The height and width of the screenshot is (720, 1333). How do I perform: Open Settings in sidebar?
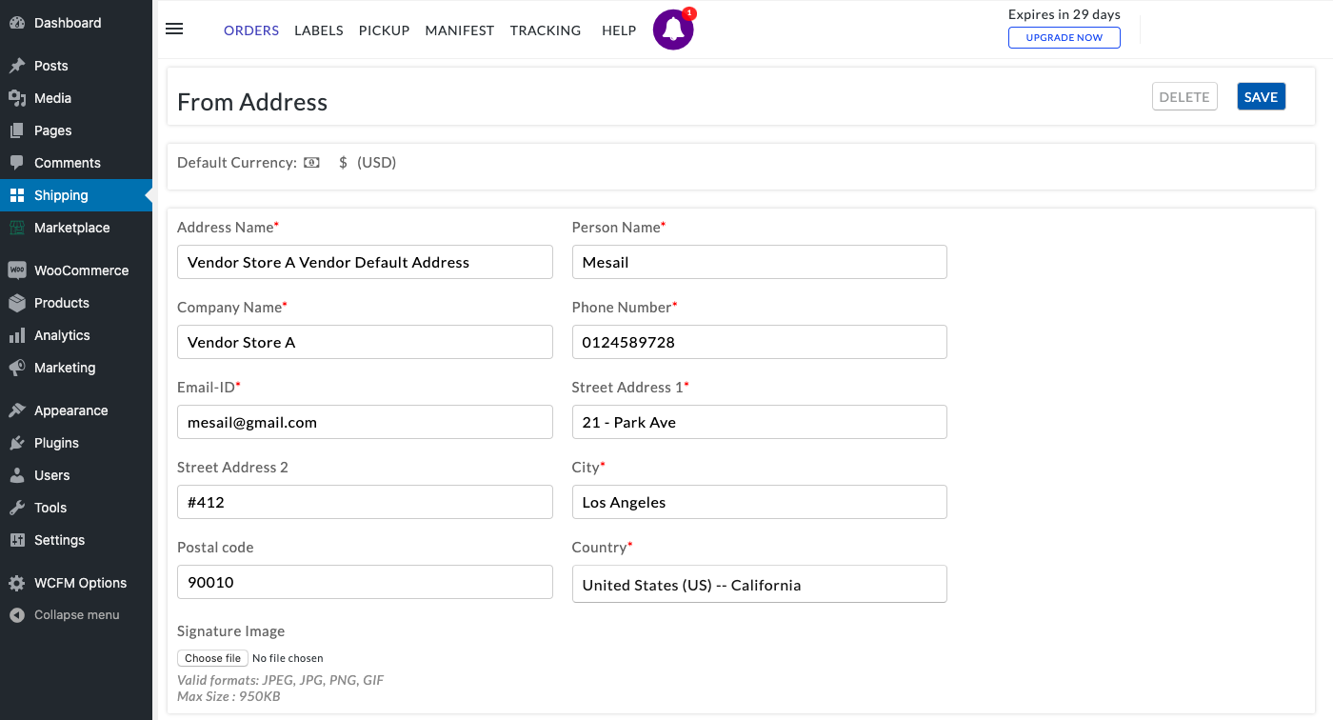76,540
